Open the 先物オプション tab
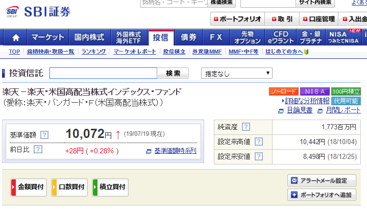Viewport: 367px width, 209px height. 248,37
